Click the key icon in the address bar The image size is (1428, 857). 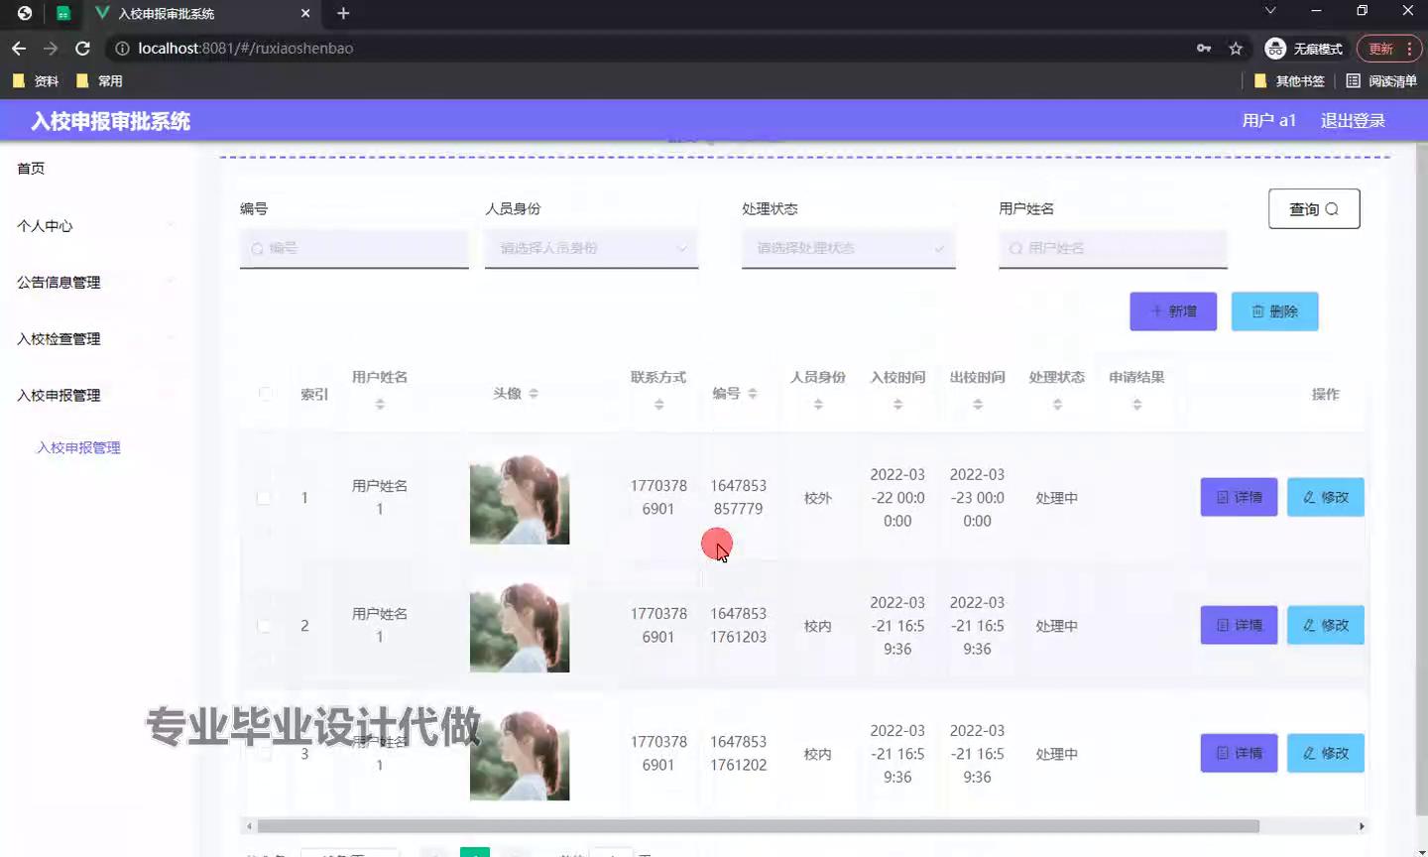tap(1203, 48)
